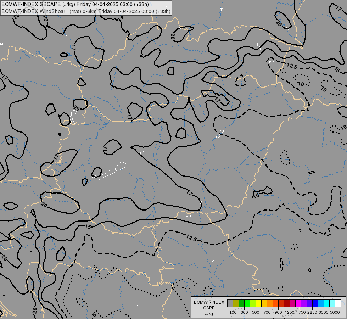Select the white swatch in CAPE legend

(x=338, y=303)
